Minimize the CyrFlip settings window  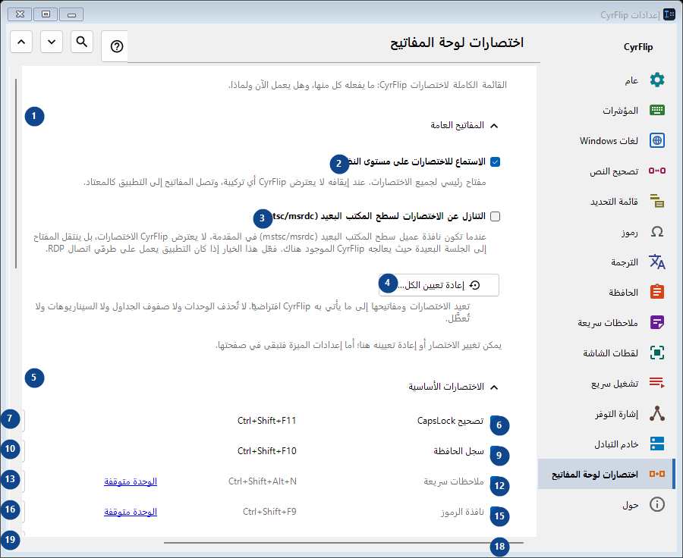71,14
